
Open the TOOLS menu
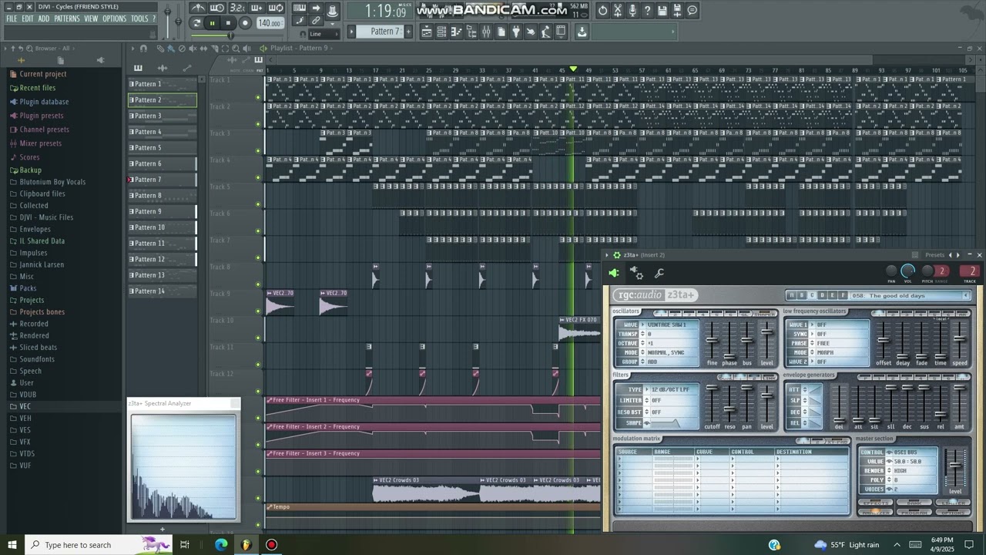[139, 18]
